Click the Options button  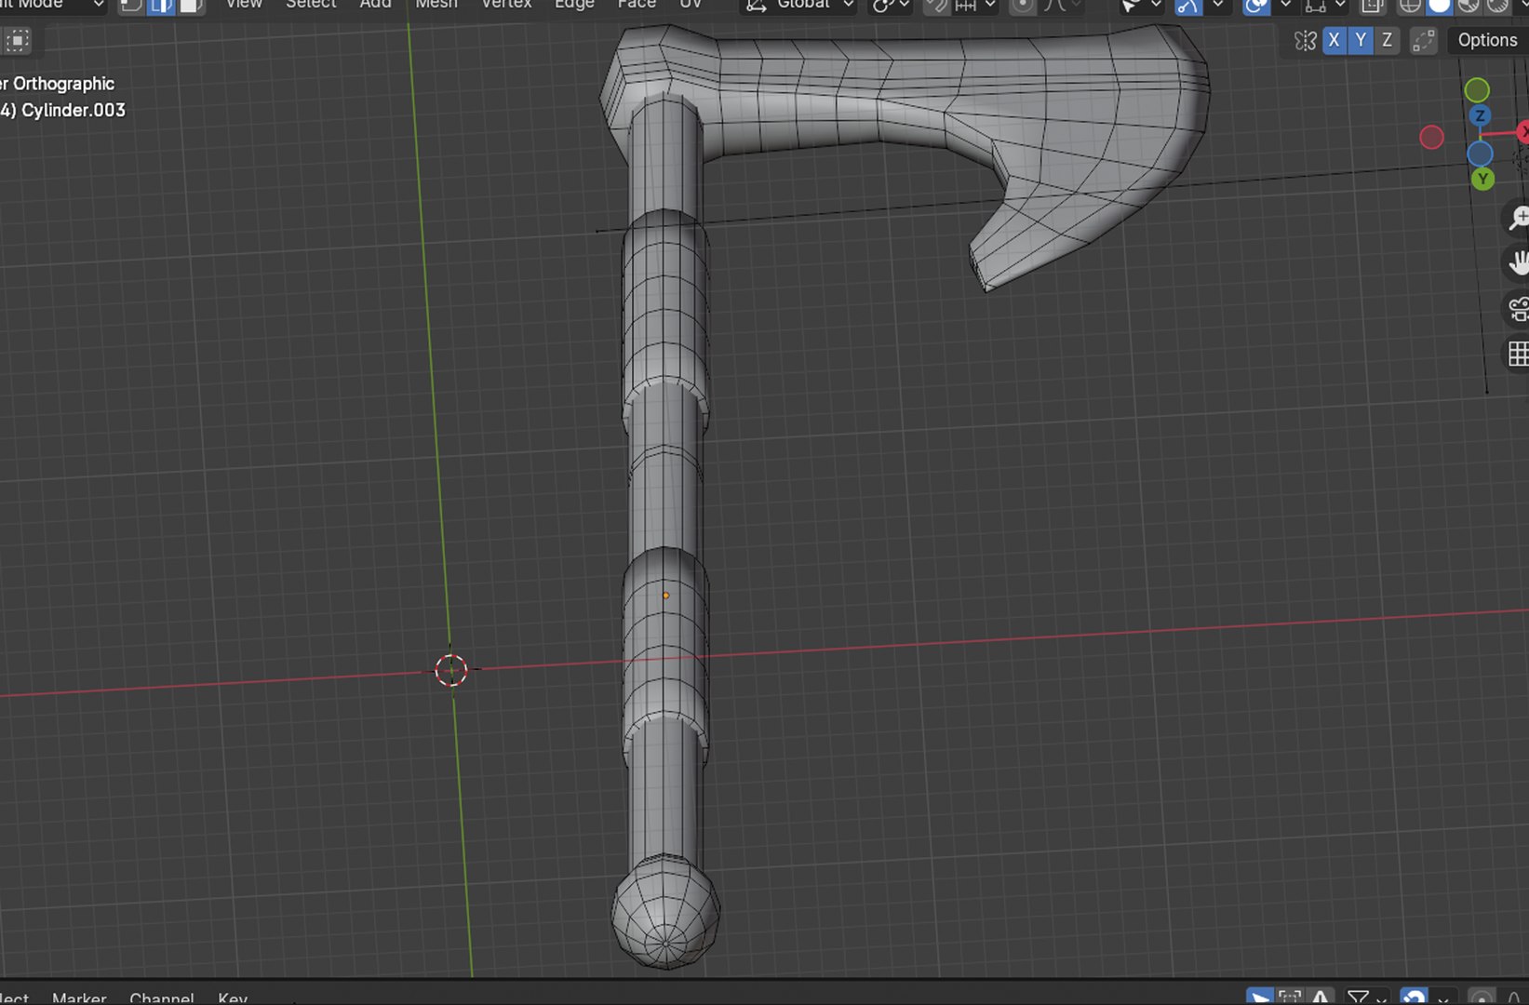pyautogui.click(x=1487, y=40)
